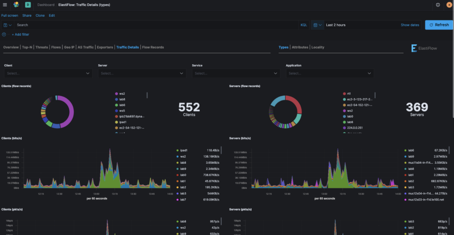Add a new filter
Viewport: 454px width, 235px height.
click(x=20, y=35)
